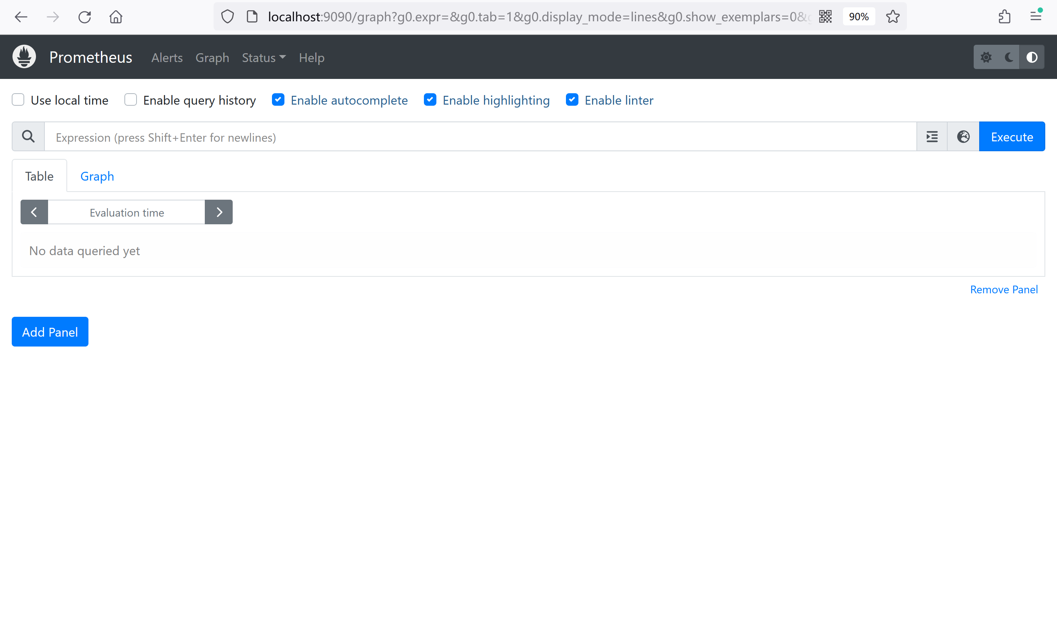Reload the page in the browser
This screenshot has height=620, width=1057.
pos(84,17)
